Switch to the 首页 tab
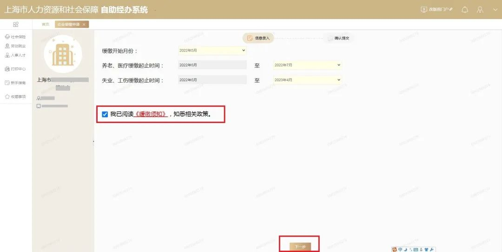This screenshot has width=502, height=252. coord(45,24)
